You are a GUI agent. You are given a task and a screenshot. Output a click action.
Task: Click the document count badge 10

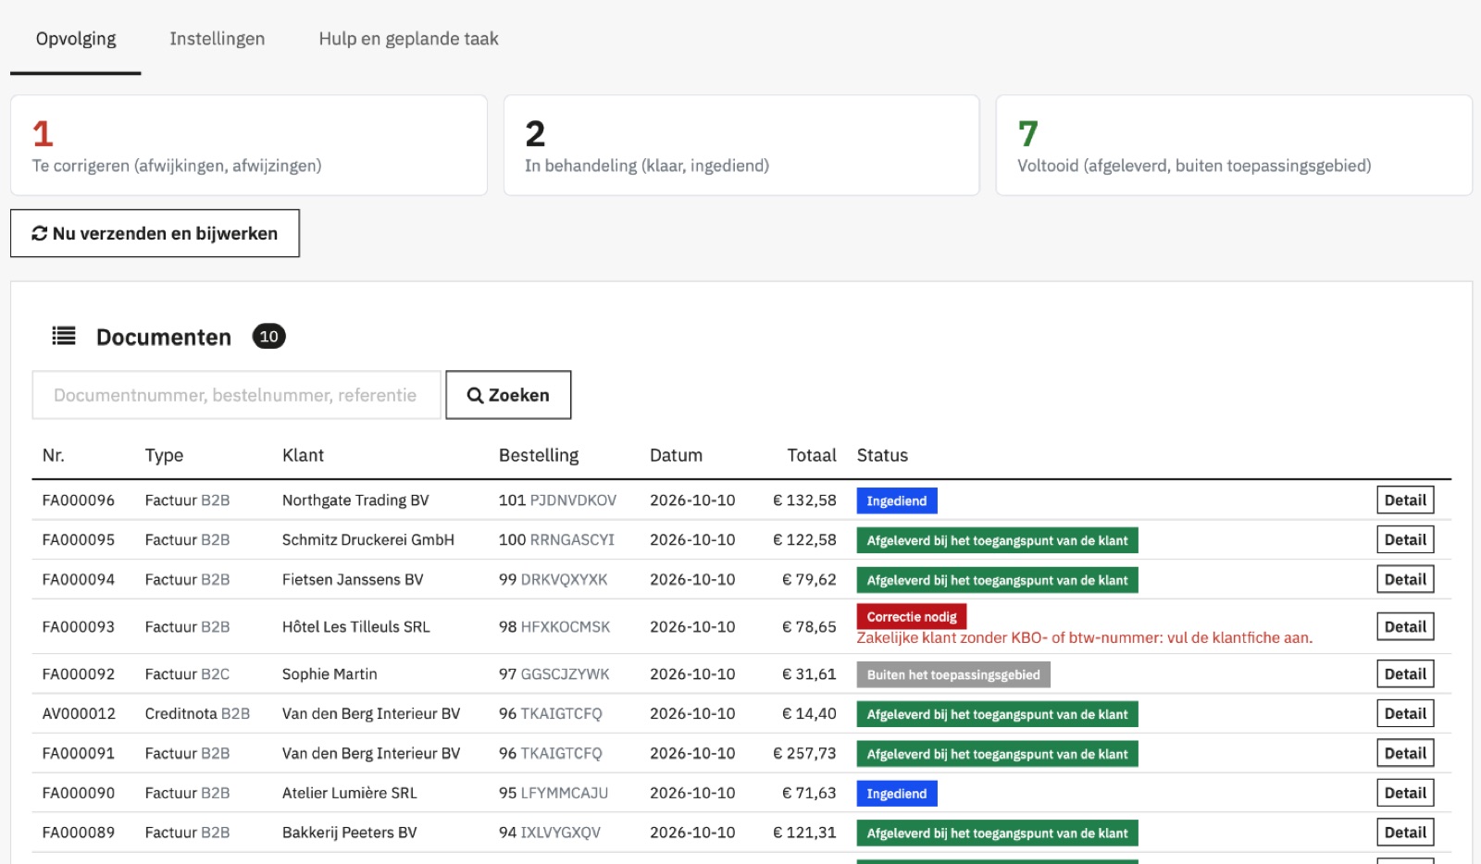pos(269,337)
